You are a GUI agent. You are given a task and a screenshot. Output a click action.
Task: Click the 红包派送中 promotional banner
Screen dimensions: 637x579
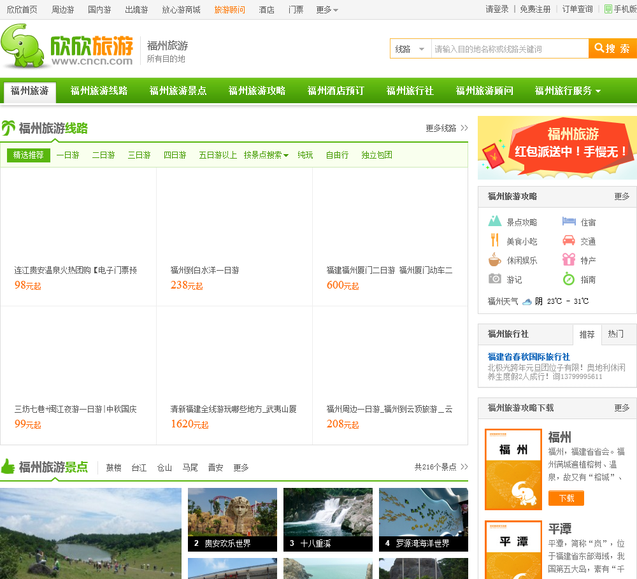click(x=557, y=148)
